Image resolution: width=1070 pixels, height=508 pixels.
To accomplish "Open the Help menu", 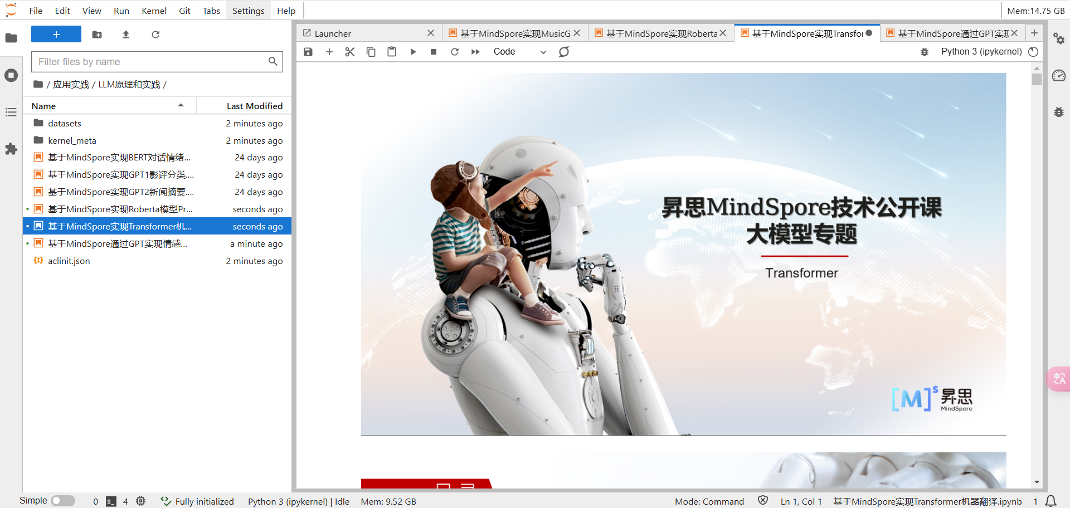I will point(286,11).
